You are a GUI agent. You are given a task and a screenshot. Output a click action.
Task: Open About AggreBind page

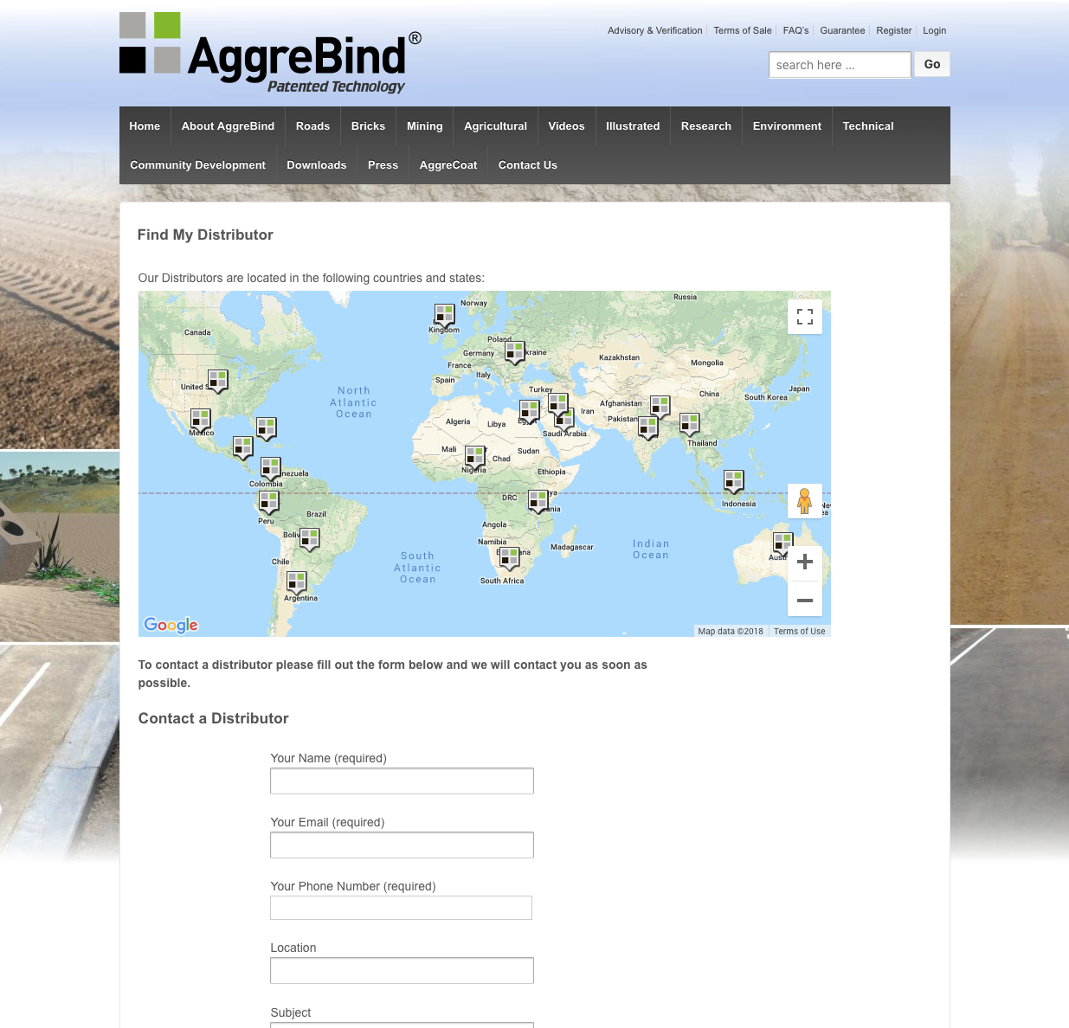[228, 126]
